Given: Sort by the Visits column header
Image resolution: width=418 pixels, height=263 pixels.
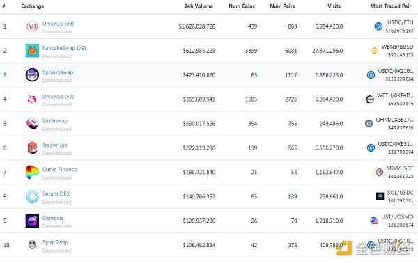Looking at the screenshot, I should click(x=334, y=6).
